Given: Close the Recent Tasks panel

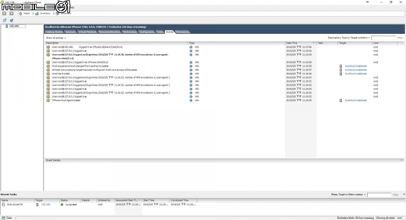Looking at the screenshot, I should point(404,194).
